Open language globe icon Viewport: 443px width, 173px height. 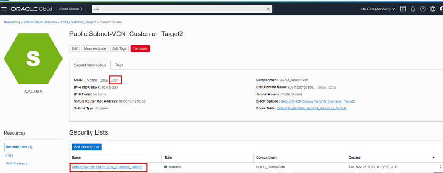pyautogui.click(x=433, y=9)
